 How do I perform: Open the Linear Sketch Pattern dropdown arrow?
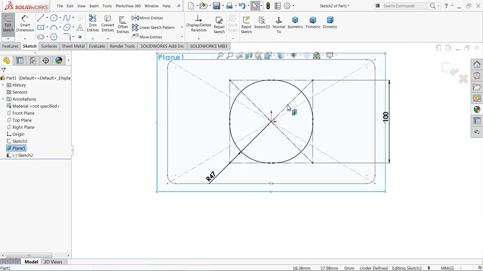182,27
